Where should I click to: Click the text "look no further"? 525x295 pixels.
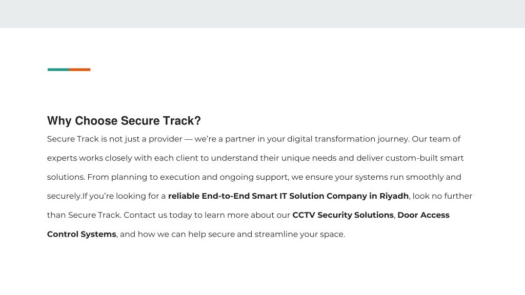pyautogui.click(x=442, y=196)
